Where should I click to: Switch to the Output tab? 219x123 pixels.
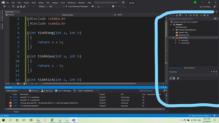16,112
